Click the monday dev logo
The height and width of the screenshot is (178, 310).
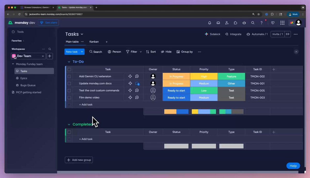click(x=21, y=23)
